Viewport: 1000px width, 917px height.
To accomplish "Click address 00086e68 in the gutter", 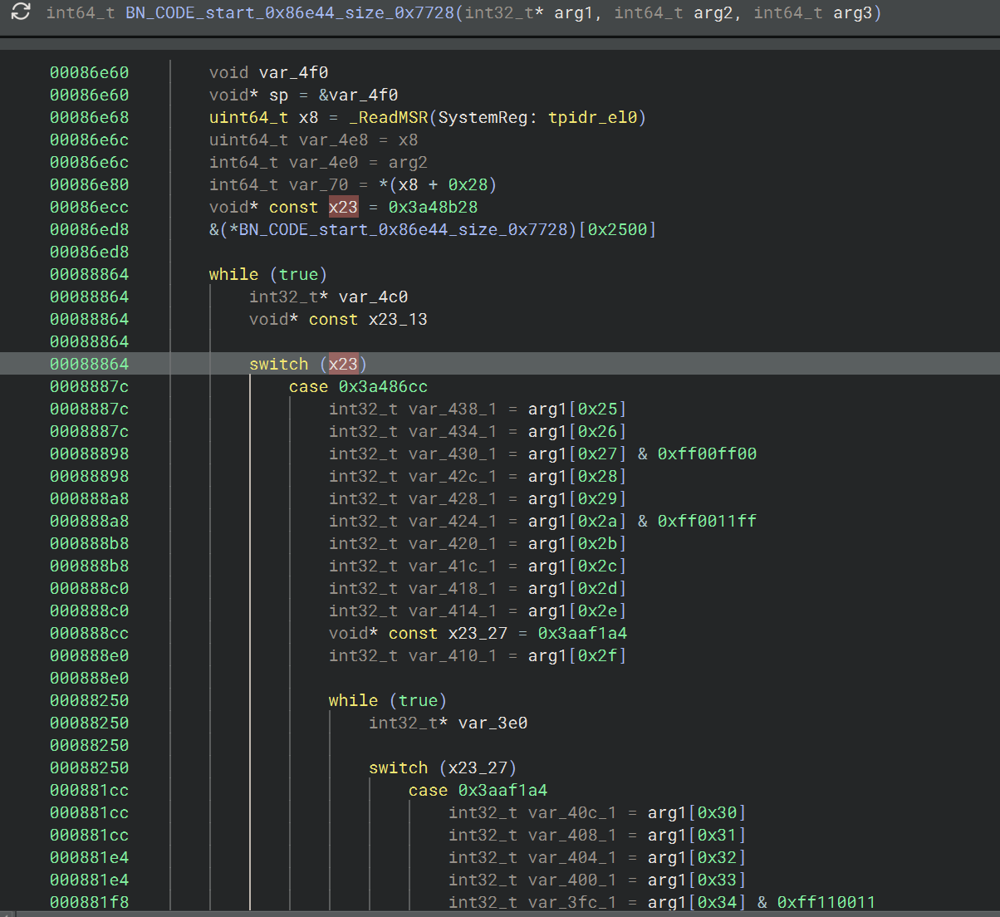I will click(x=89, y=117).
